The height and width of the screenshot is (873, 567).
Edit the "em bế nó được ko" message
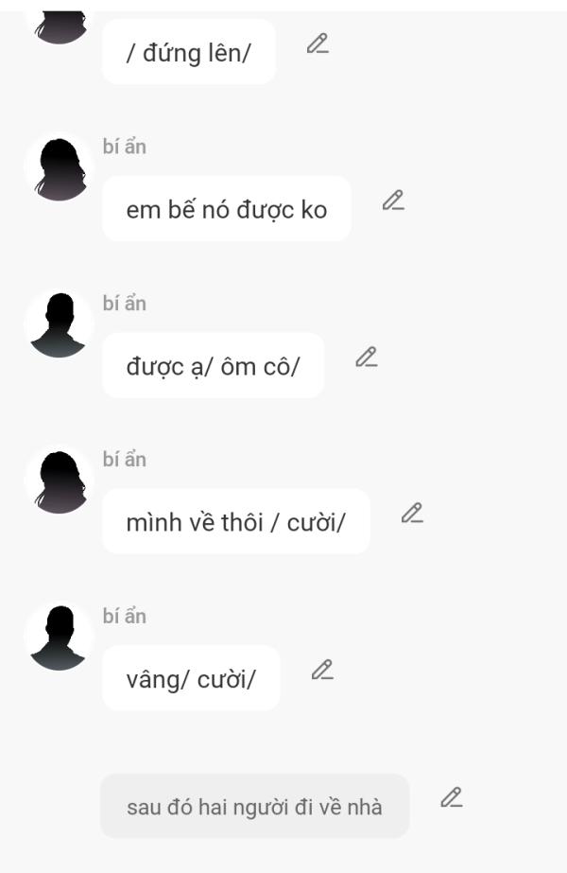pos(393,201)
